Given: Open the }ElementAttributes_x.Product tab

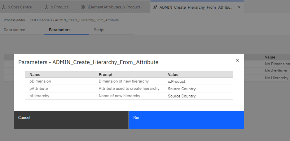Looking at the screenshot, I should tap(114, 7).
